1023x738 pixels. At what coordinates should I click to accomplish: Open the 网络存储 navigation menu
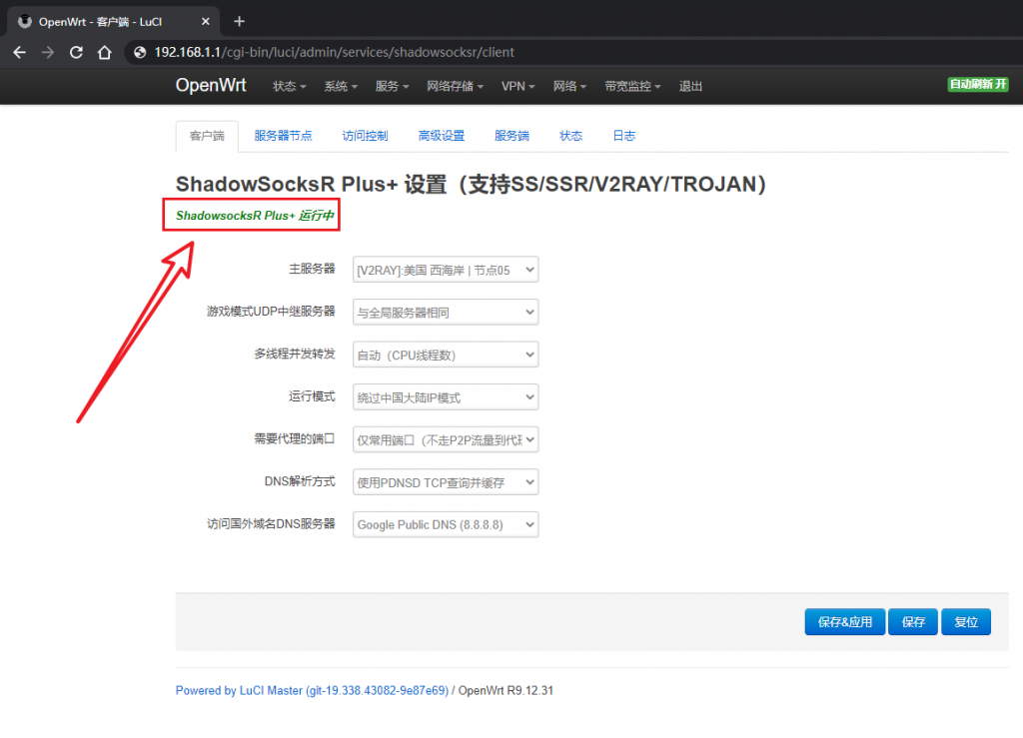click(455, 86)
